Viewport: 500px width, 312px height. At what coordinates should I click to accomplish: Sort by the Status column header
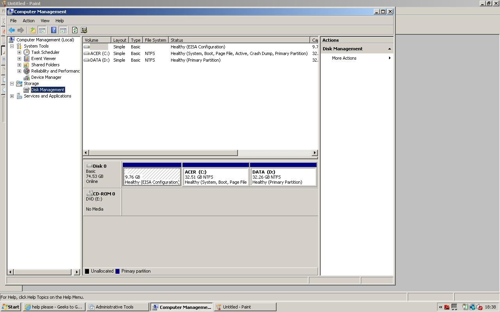(x=239, y=40)
